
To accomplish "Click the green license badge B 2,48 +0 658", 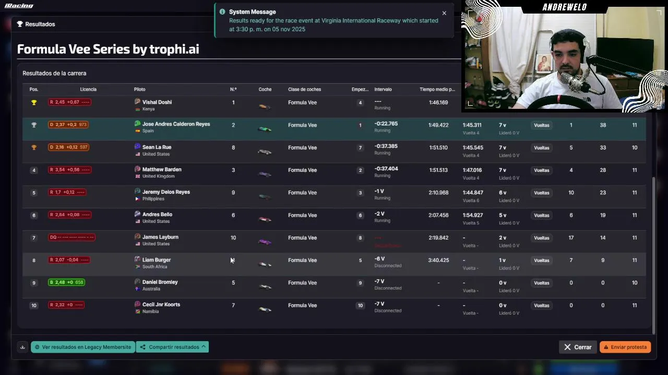I will point(66,282).
